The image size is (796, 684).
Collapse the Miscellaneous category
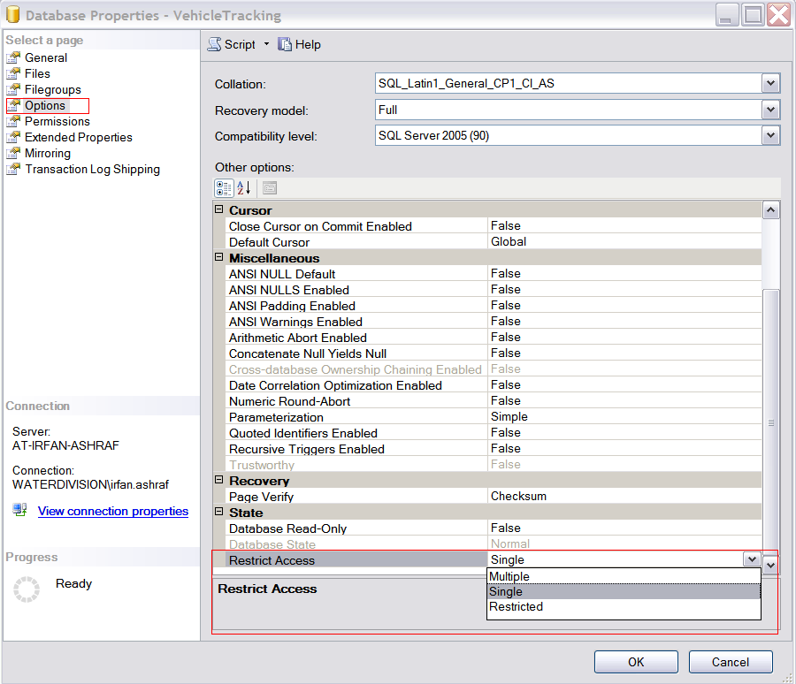218,257
